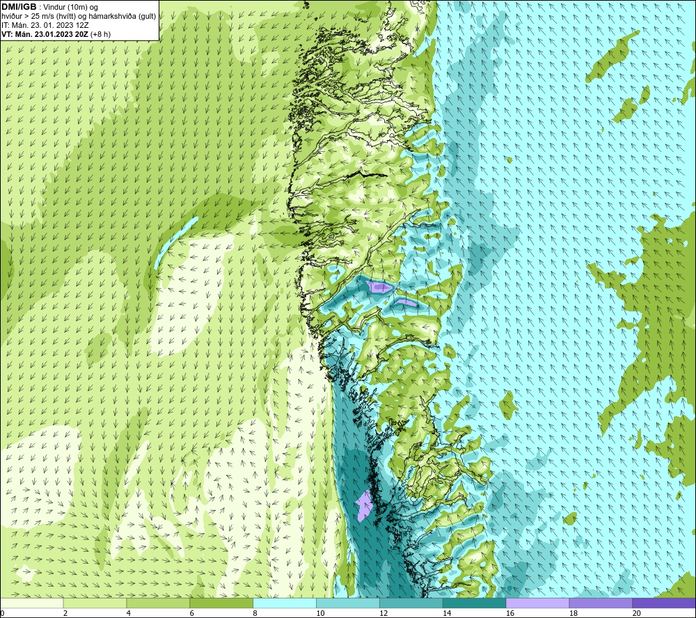Viewport: 696px width, 618px height.
Task: Click the "16" label on the legend scale
Action: pyautogui.click(x=510, y=614)
